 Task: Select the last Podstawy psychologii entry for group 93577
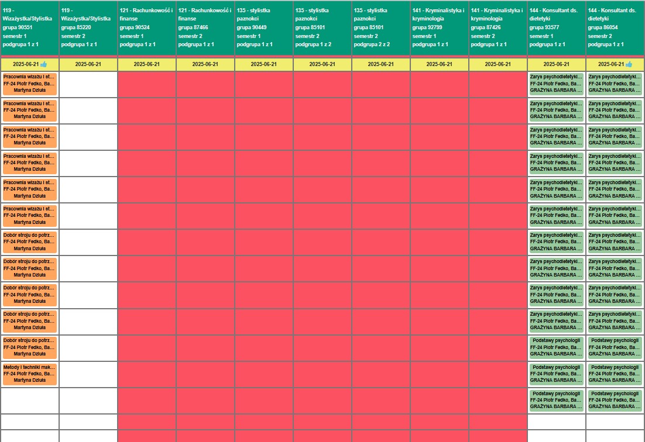(x=556, y=400)
